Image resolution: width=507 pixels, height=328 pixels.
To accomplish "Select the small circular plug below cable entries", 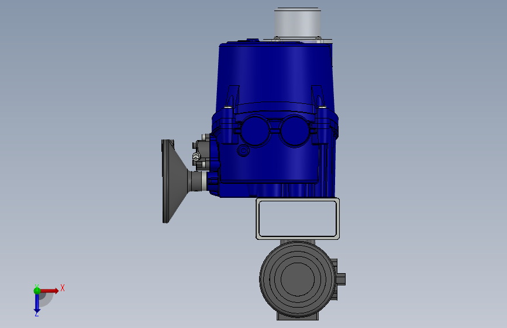I will (x=243, y=150).
